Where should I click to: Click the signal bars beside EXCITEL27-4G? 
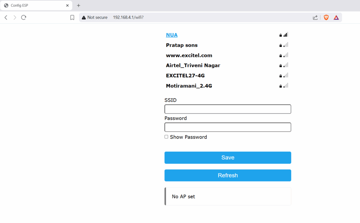pyautogui.click(x=285, y=75)
